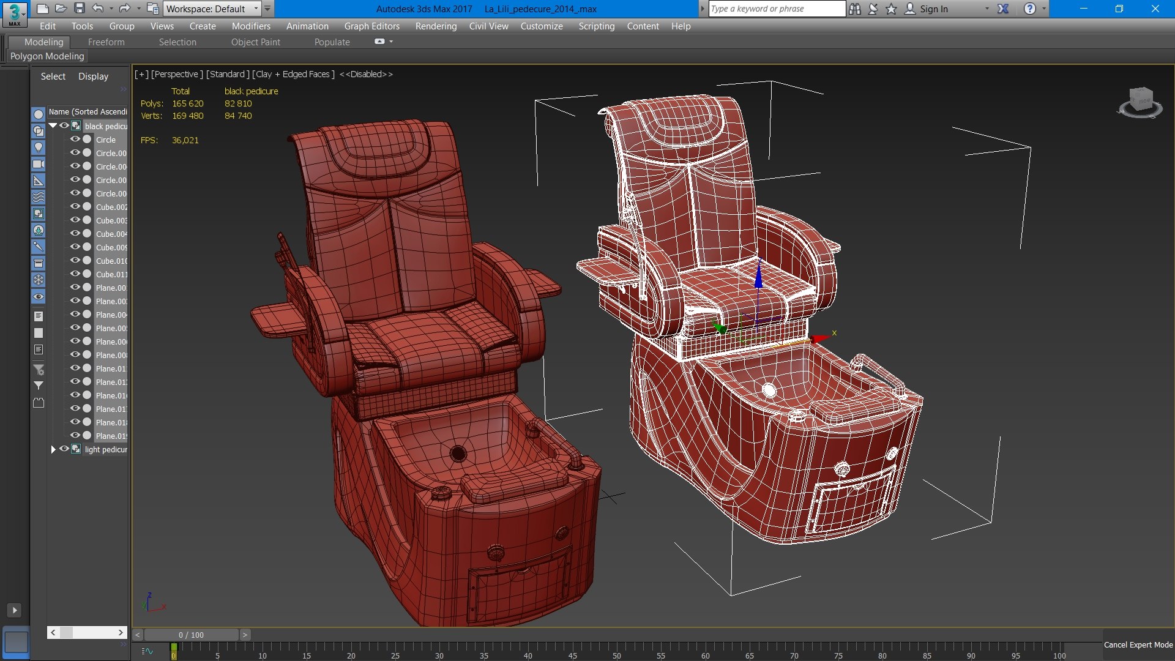The width and height of the screenshot is (1175, 661).
Task: Redo action with the Redo arrow icon
Action: tap(125, 9)
